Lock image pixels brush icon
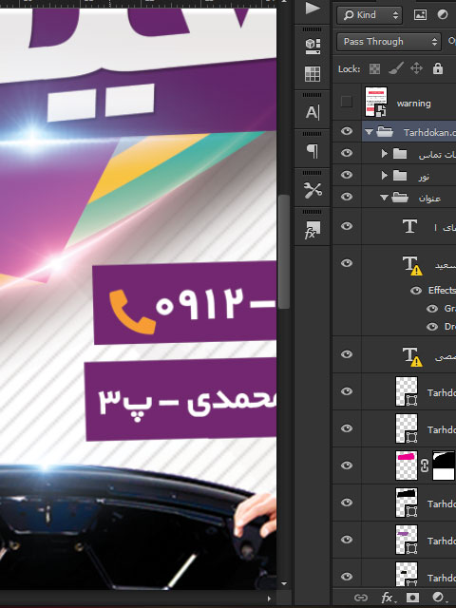456x608 pixels. point(395,68)
